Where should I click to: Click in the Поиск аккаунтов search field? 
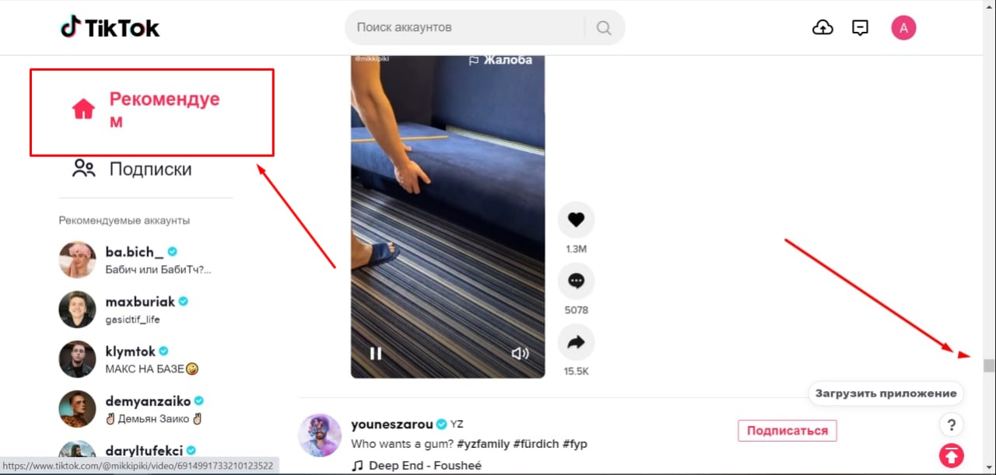[467, 27]
